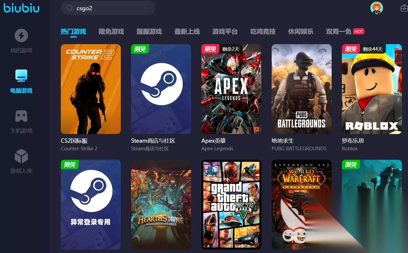Open the Hearthstone game cover
Image resolution: width=408 pixels, height=253 pixels.
pyautogui.click(x=161, y=205)
